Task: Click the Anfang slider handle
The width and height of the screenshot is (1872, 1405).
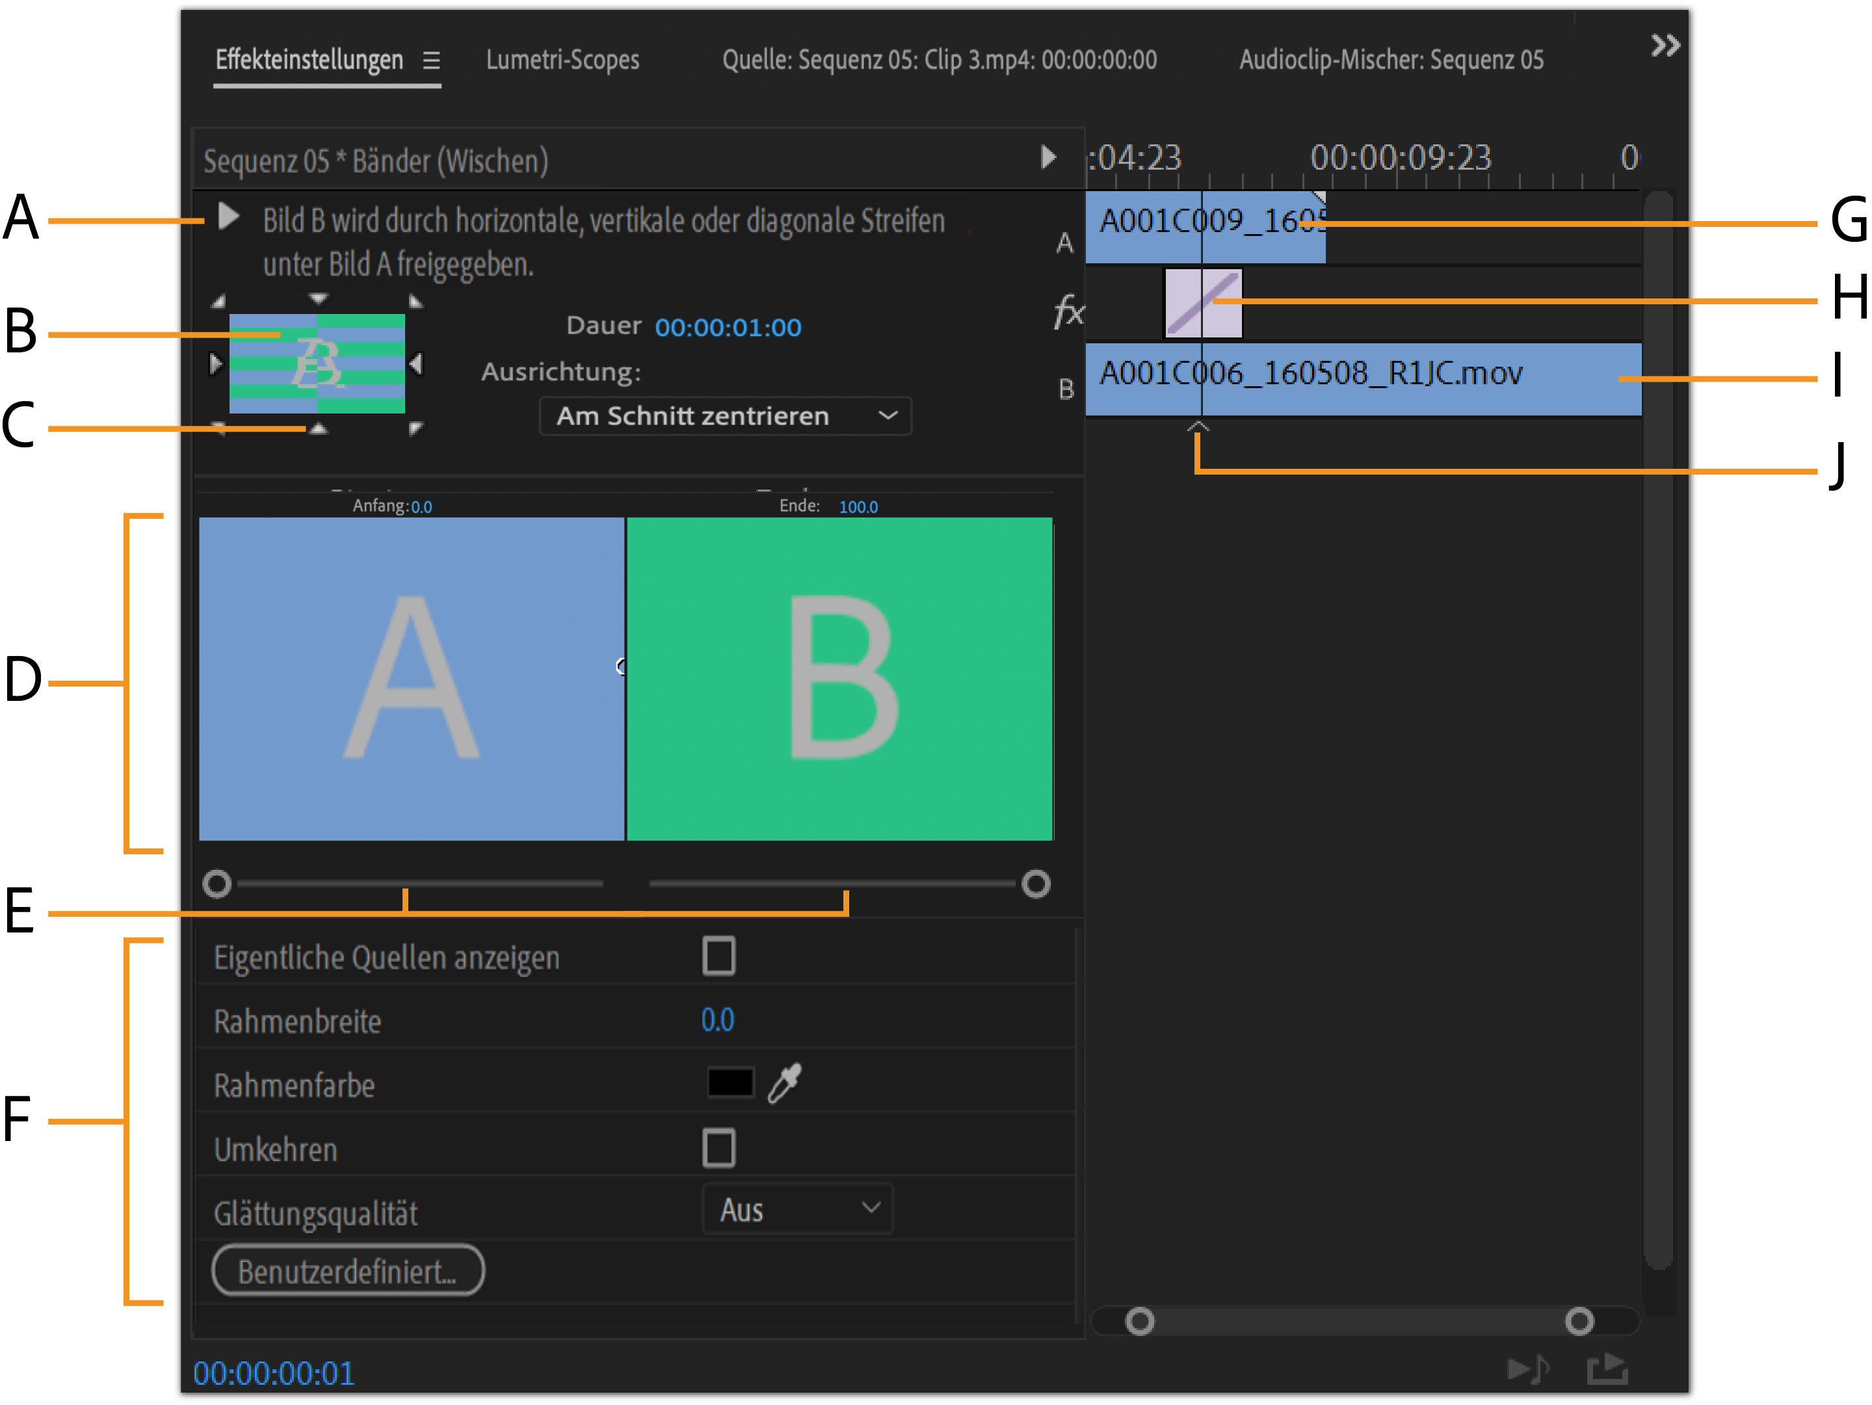Action: 217,884
